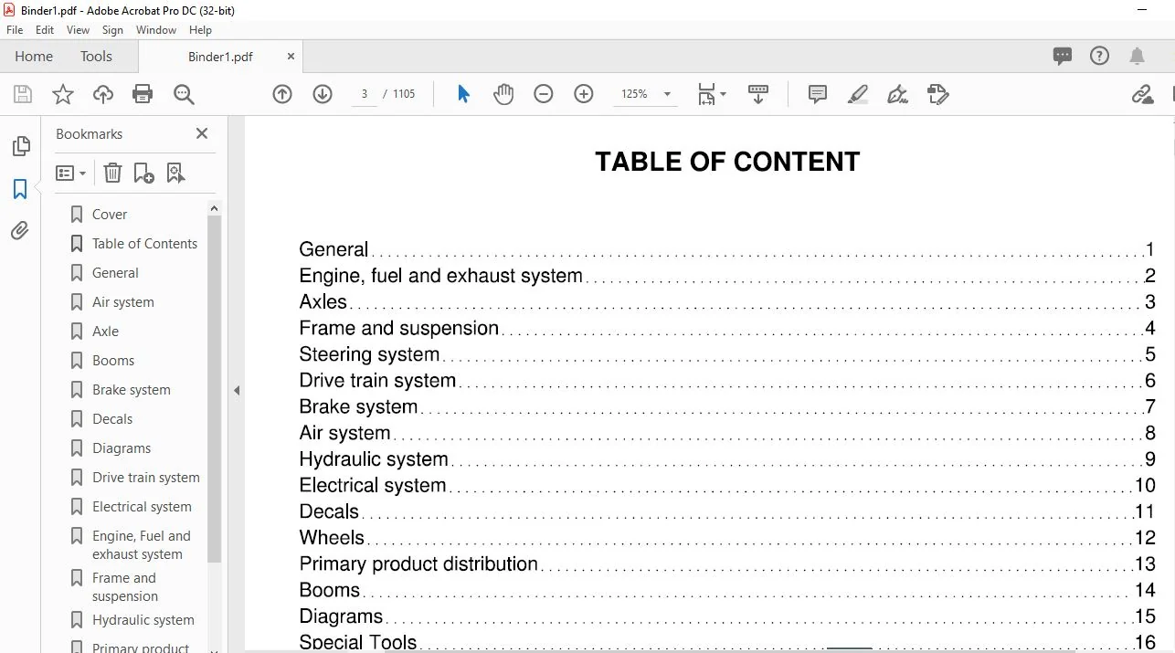Switch to the Tools tab
Viewport: 1175px width, 653px height.
96,56
